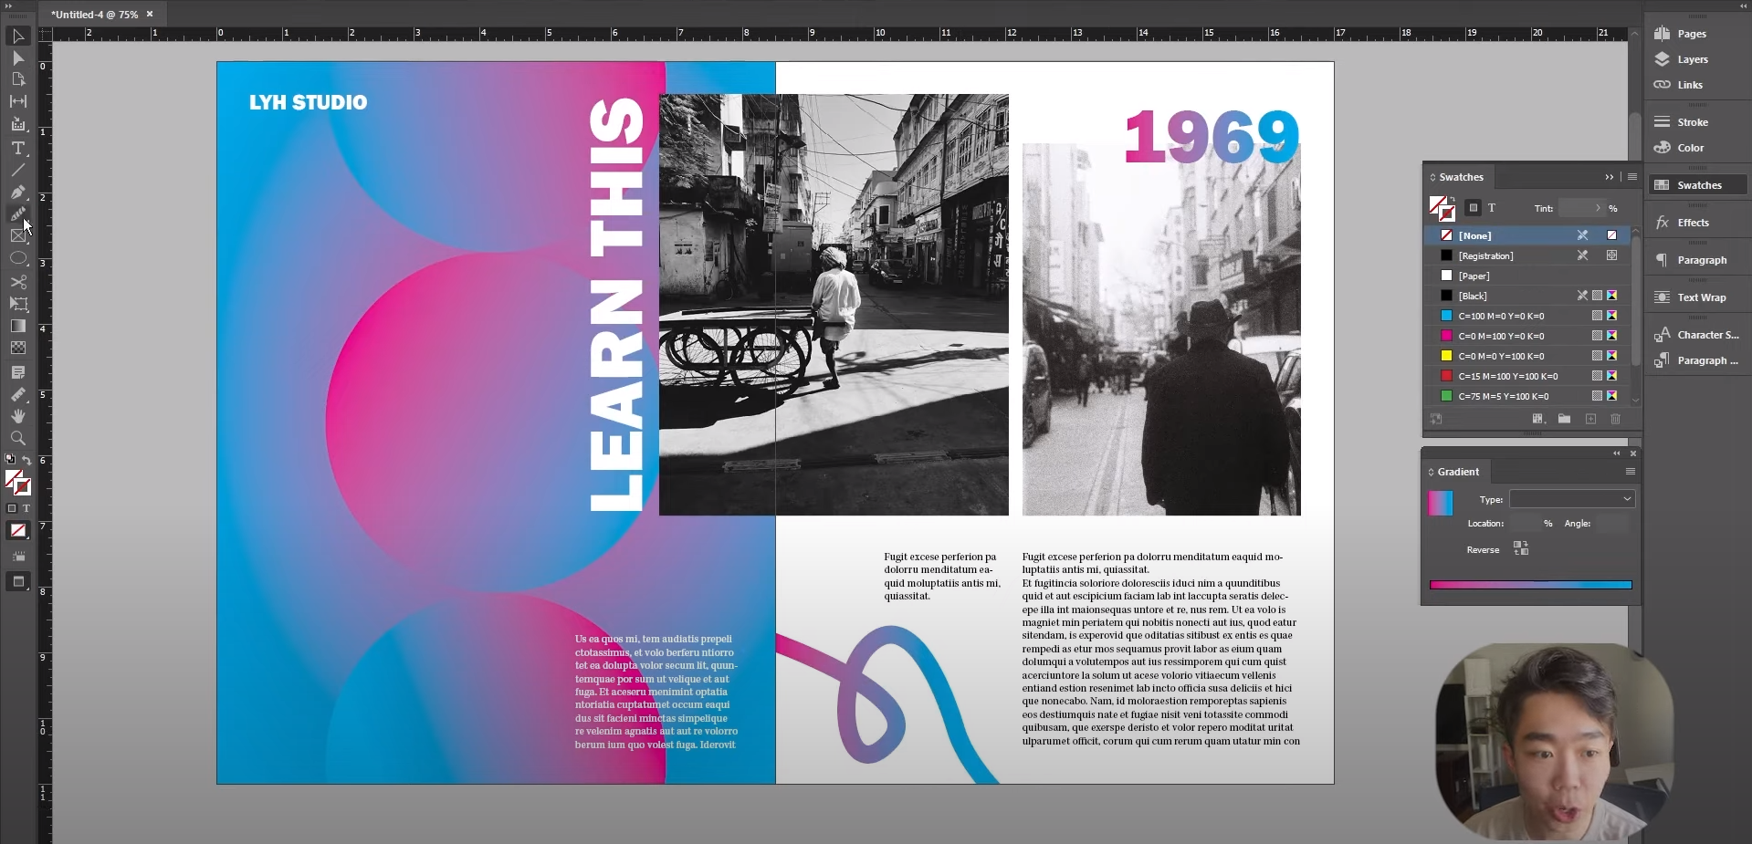Viewport: 1752px width, 844px height.
Task: Select the Line tool
Action: 17,170
